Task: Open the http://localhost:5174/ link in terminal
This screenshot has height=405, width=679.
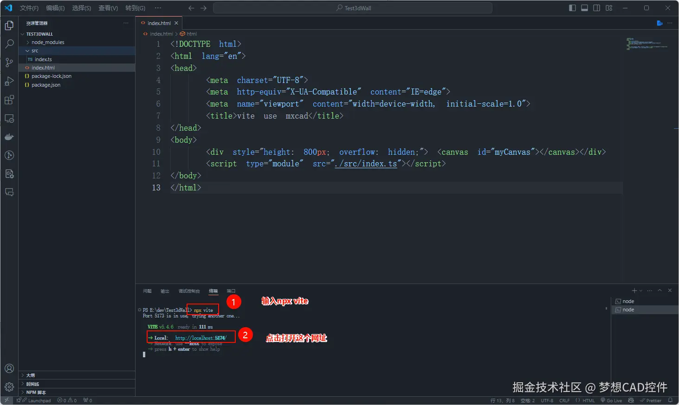Action: click(x=200, y=338)
